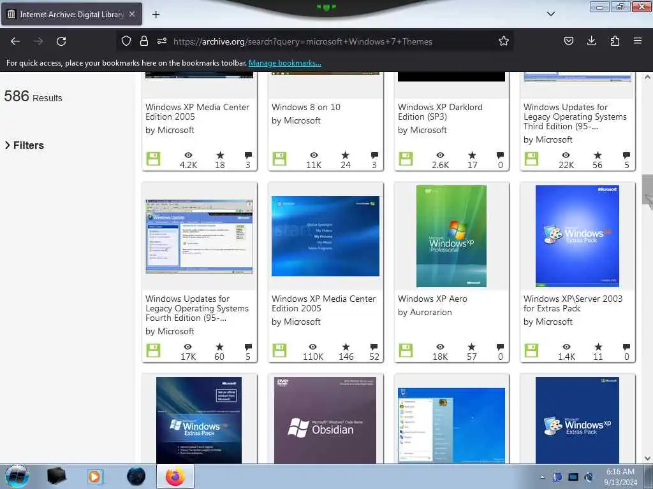Screen dimensions: 653x489
Task: Go back to the previous page
Action: click(x=15, y=41)
